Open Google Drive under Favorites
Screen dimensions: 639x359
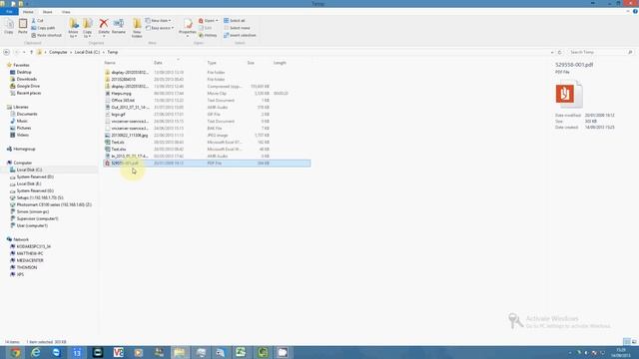tap(28, 86)
